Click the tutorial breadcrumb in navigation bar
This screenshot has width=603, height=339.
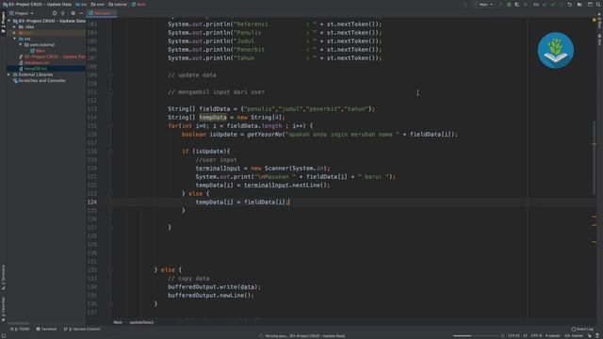coord(118,4)
